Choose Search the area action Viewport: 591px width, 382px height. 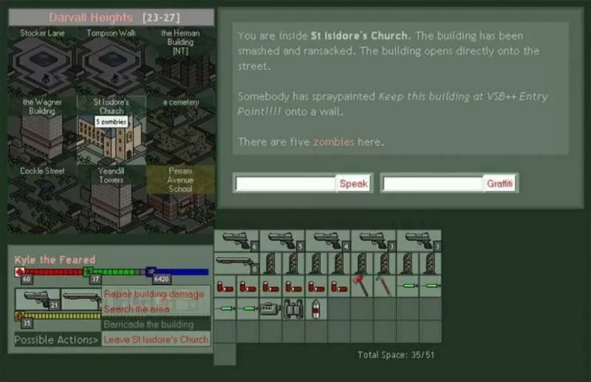point(137,309)
